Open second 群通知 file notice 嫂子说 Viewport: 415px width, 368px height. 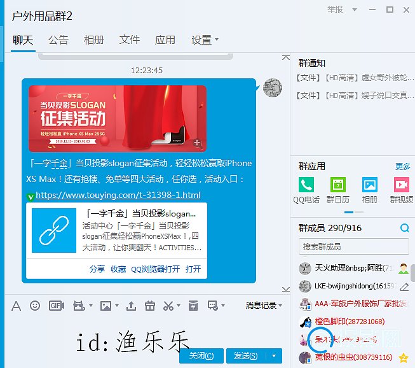(x=355, y=95)
